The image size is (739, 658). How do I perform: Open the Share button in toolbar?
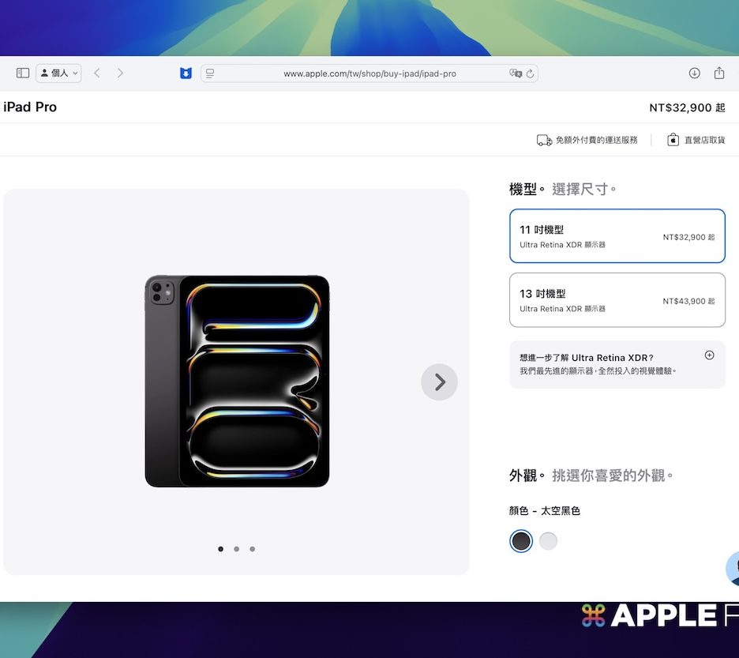[x=719, y=73]
